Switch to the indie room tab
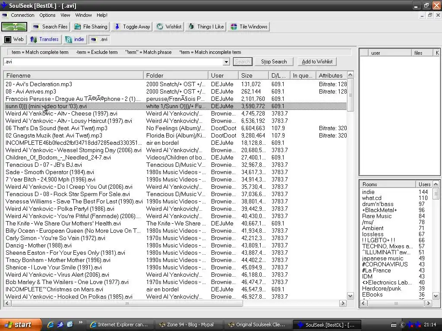 tap(75, 39)
